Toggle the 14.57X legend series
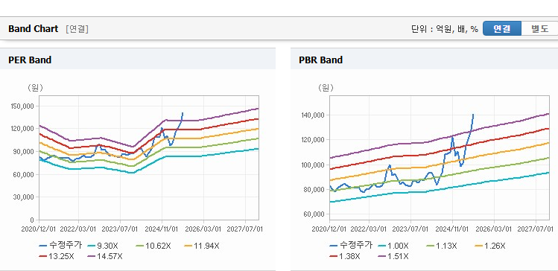The width and height of the screenshot is (558, 271). pyautogui.click(x=105, y=256)
